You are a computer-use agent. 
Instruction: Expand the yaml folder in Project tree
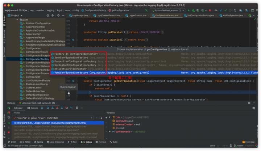pos(17,20)
